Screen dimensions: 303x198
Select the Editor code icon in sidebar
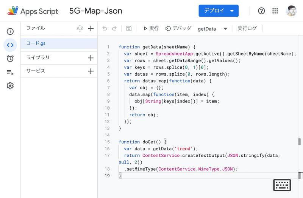pyautogui.click(x=10, y=45)
